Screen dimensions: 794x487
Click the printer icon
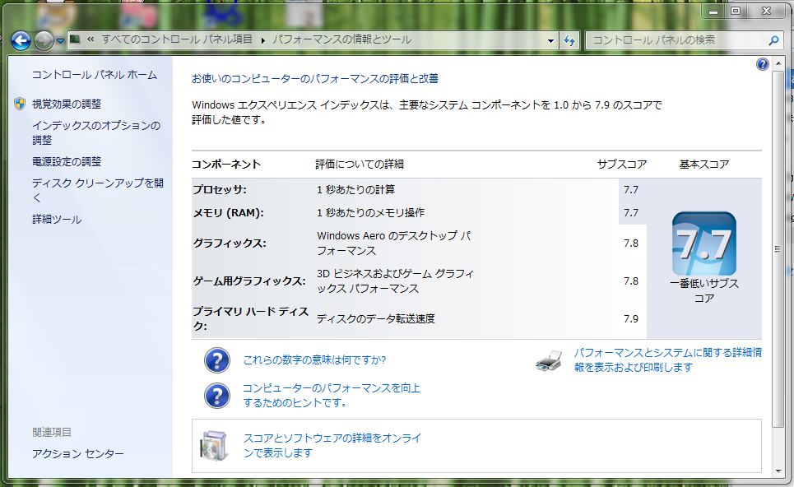coord(549,360)
